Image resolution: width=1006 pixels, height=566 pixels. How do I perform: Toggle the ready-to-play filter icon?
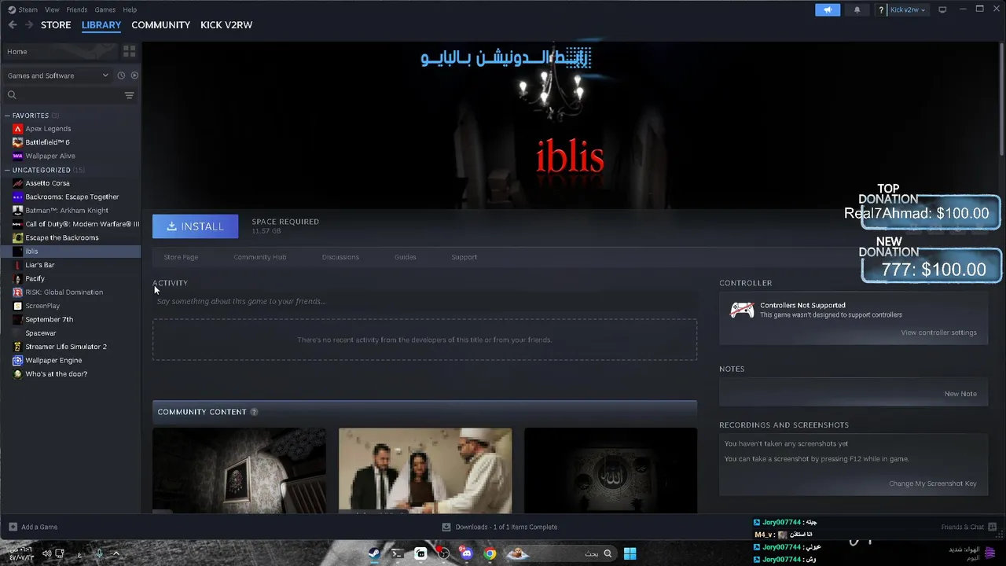[x=134, y=75]
